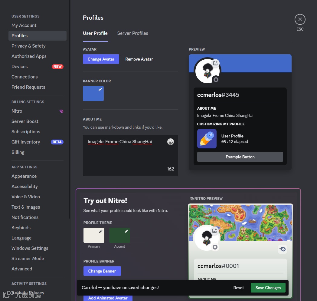Image resolution: width=317 pixels, height=301 pixels.
Task: Open Accessibility settings
Action: click(38, 187)
